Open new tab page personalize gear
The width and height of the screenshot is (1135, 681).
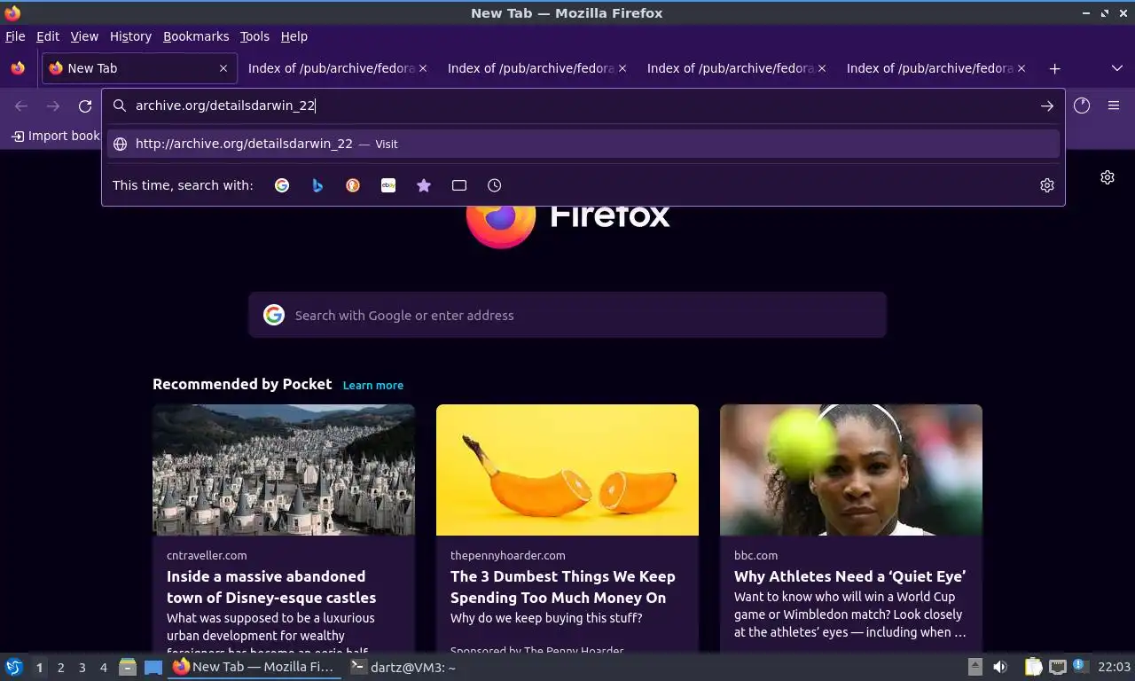pos(1108,177)
